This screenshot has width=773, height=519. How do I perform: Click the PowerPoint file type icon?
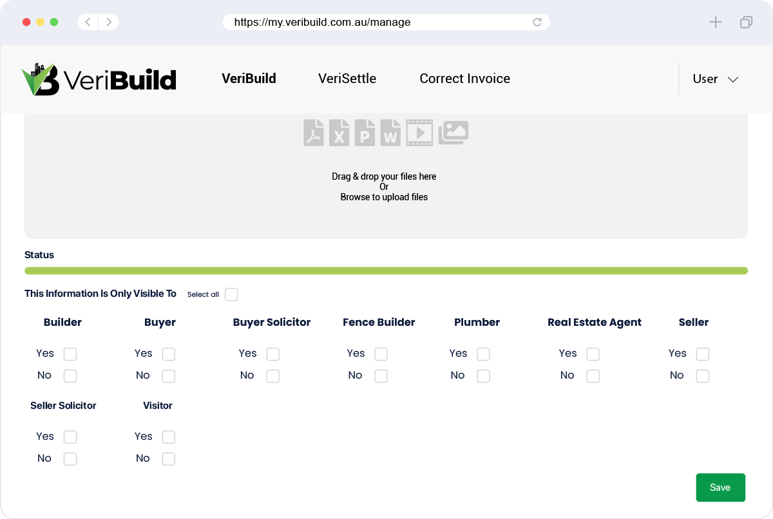point(365,133)
